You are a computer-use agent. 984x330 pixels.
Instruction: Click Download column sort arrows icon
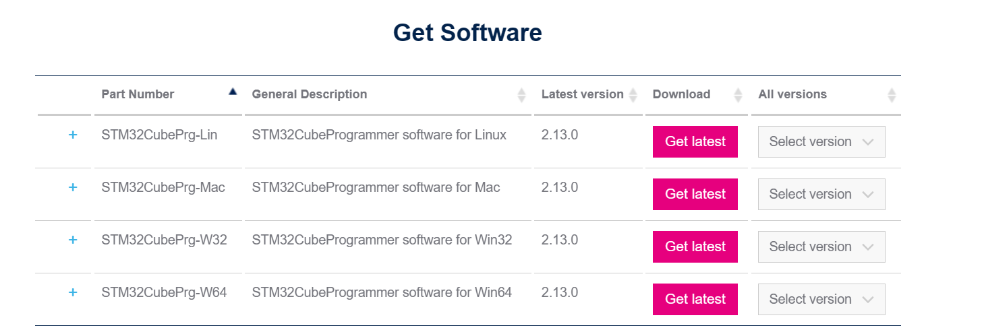coord(738,95)
